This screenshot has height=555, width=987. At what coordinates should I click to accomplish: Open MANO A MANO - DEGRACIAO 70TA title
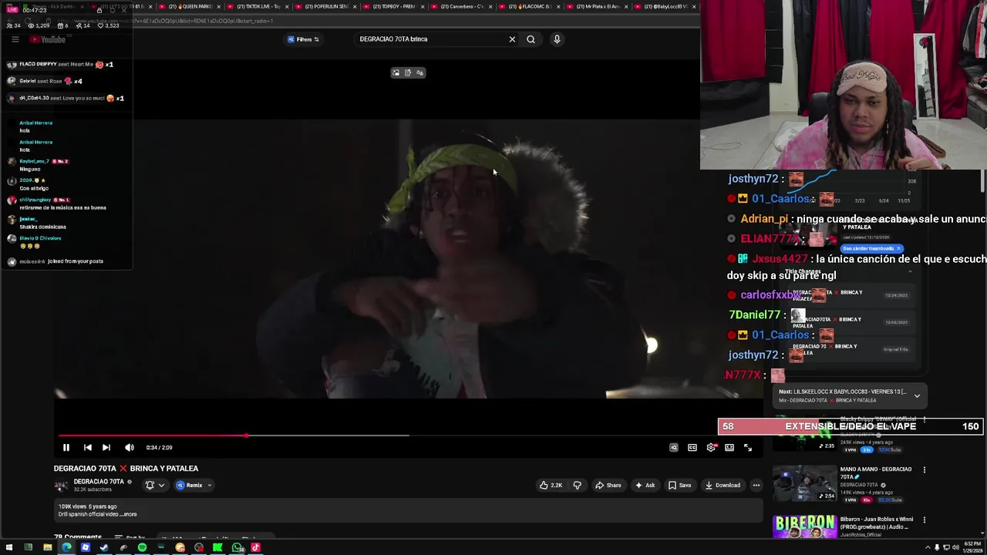(876, 473)
